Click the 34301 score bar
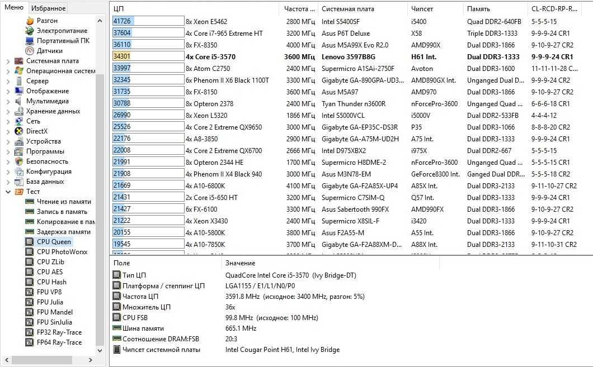Image resolution: width=593 pixels, height=367 pixels. [148, 56]
